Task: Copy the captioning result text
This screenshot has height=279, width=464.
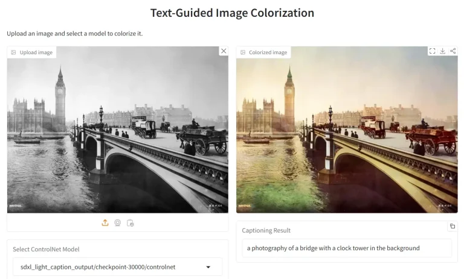Action: [x=453, y=226]
